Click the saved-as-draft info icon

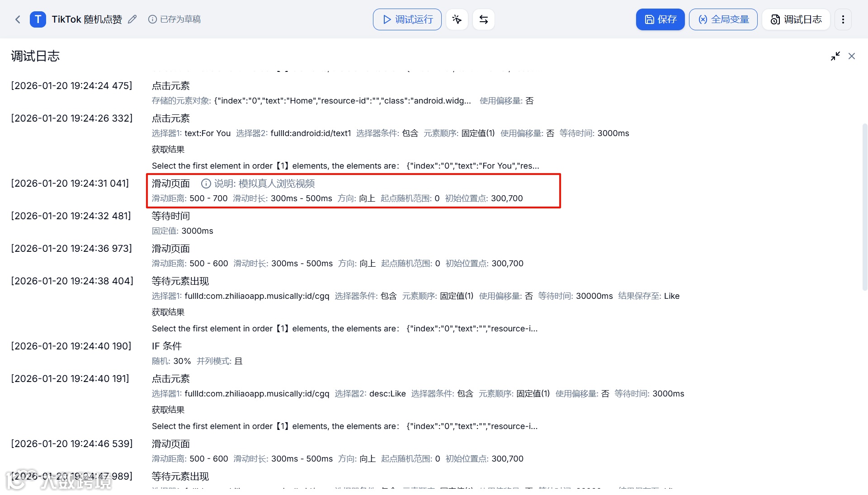tap(152, 19)
